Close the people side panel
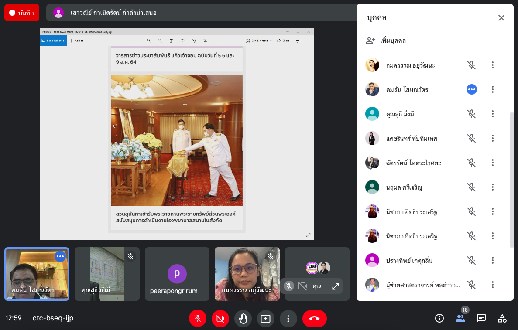 coord(501,18)
